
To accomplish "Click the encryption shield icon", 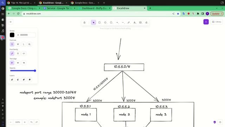I will point(215,122).
